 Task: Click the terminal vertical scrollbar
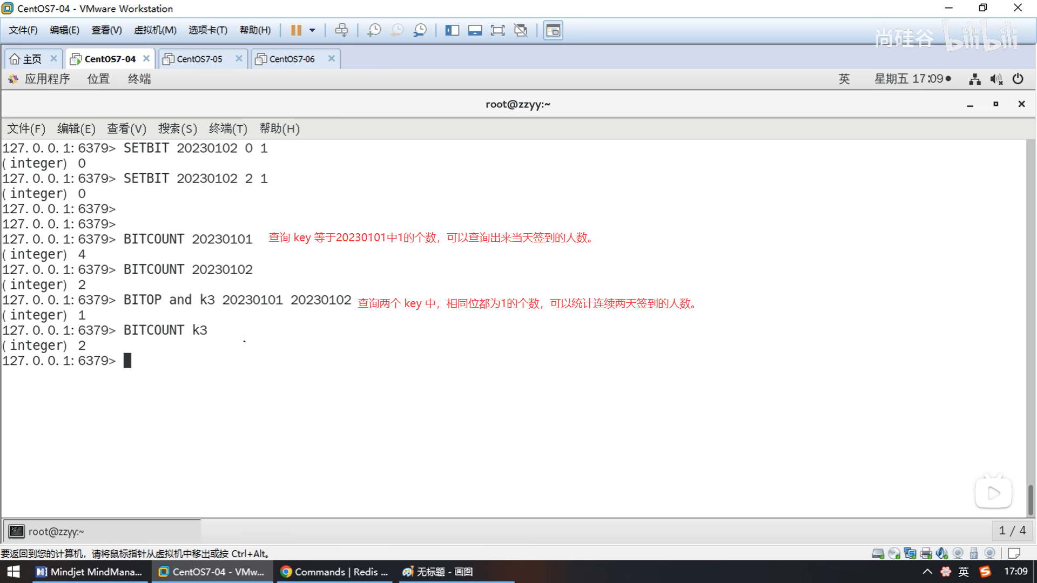point(1030,499)
